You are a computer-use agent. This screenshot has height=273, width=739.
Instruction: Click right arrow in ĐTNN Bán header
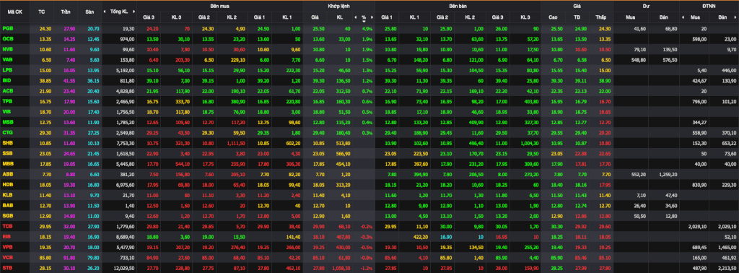[736, 17]
